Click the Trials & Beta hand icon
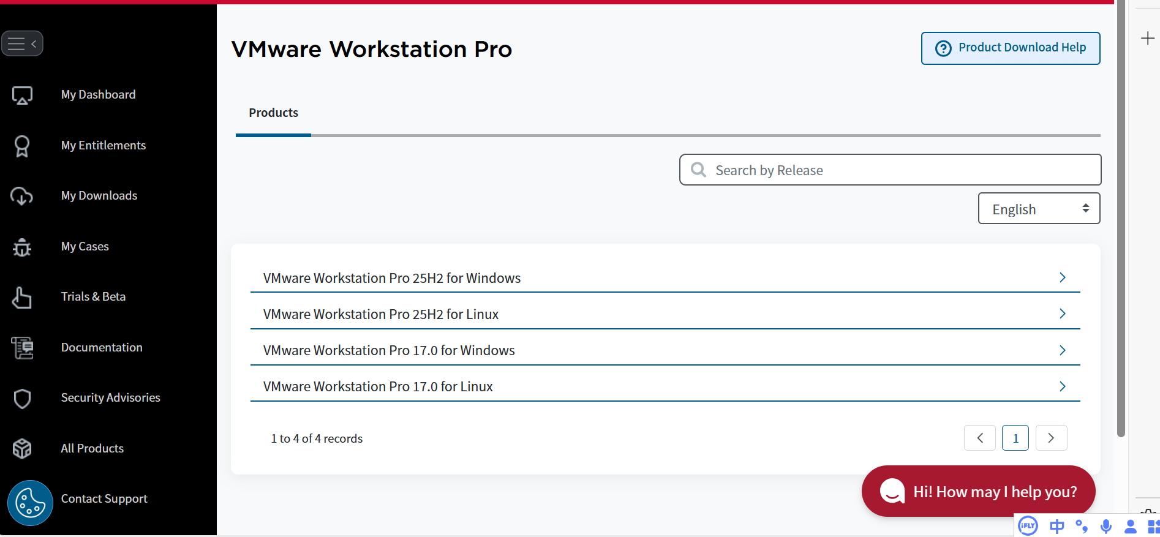The width and height of the screenshot is (1160, 537). [22, 298]
